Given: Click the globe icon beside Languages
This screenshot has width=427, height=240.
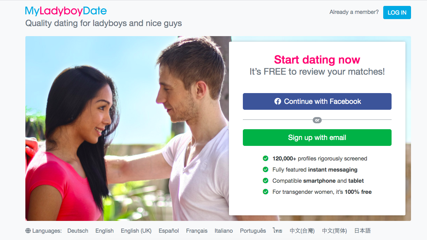Looking at the screenshot, I should (x=28, y=231).
